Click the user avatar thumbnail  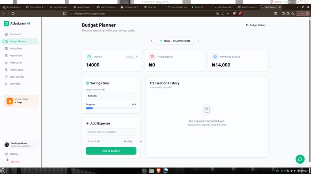pyautogui.click(x=7, y=144)
